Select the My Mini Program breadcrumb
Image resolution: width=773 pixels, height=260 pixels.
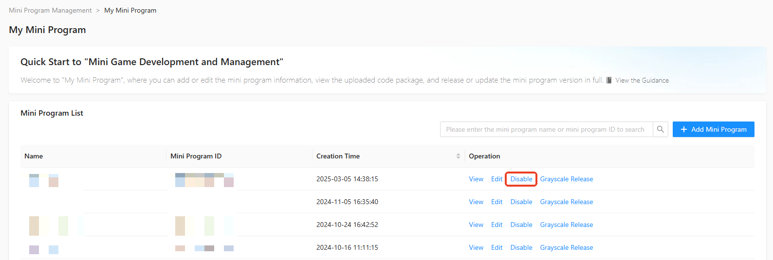[130, 10]
